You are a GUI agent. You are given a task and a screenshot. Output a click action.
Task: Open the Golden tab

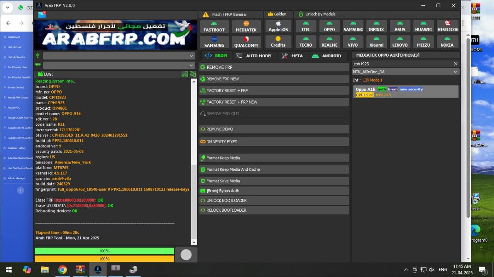tap(277, 14)
